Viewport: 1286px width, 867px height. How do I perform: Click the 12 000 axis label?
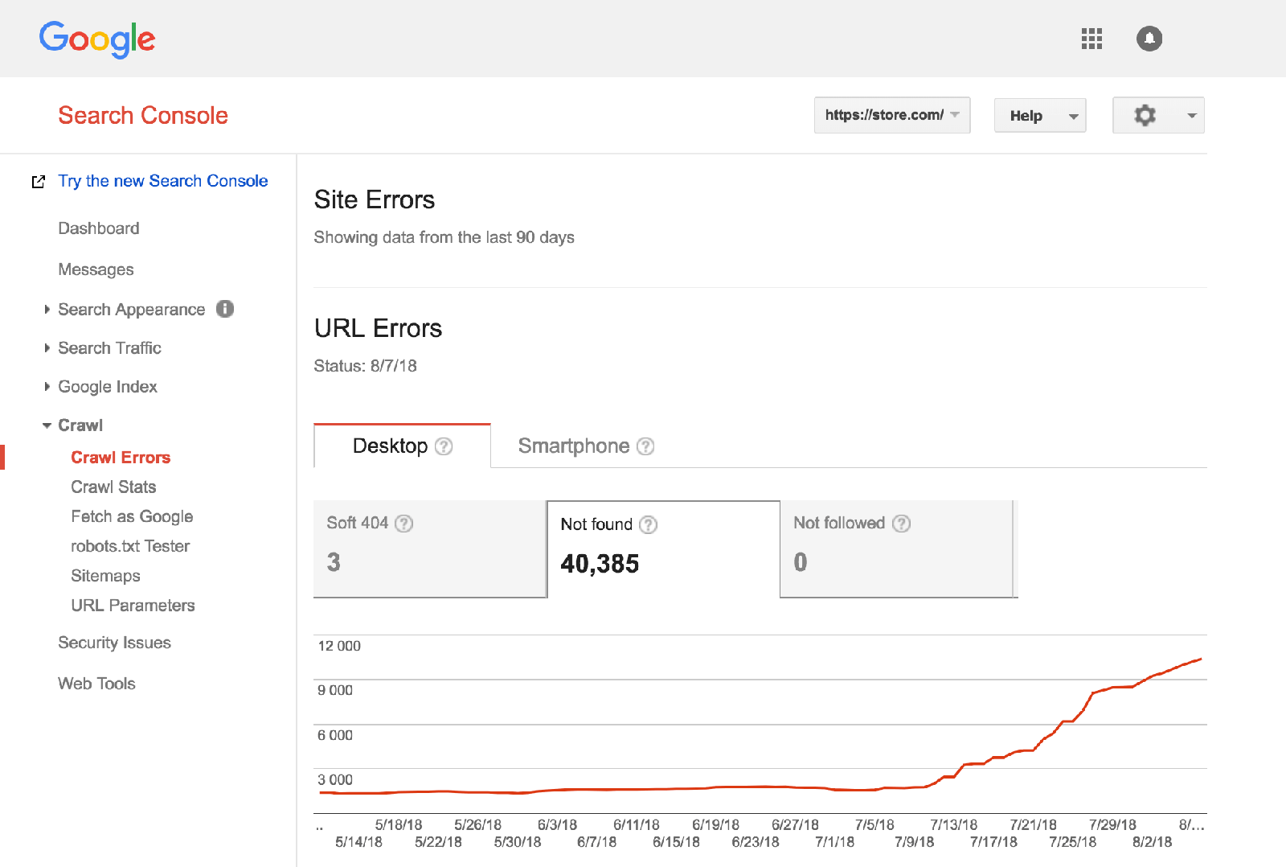coord(339,646)
